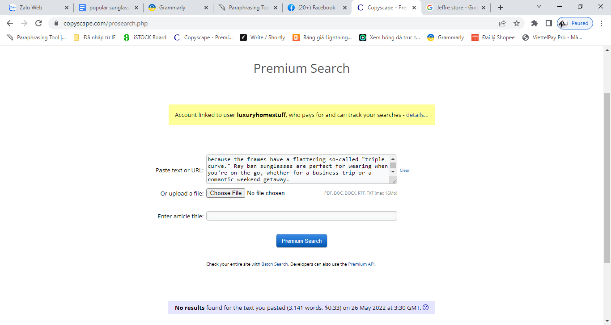Viewport: 611px width, 325px height.
Task: Close the Zalo Web tab
Action: tap(67, 8)
